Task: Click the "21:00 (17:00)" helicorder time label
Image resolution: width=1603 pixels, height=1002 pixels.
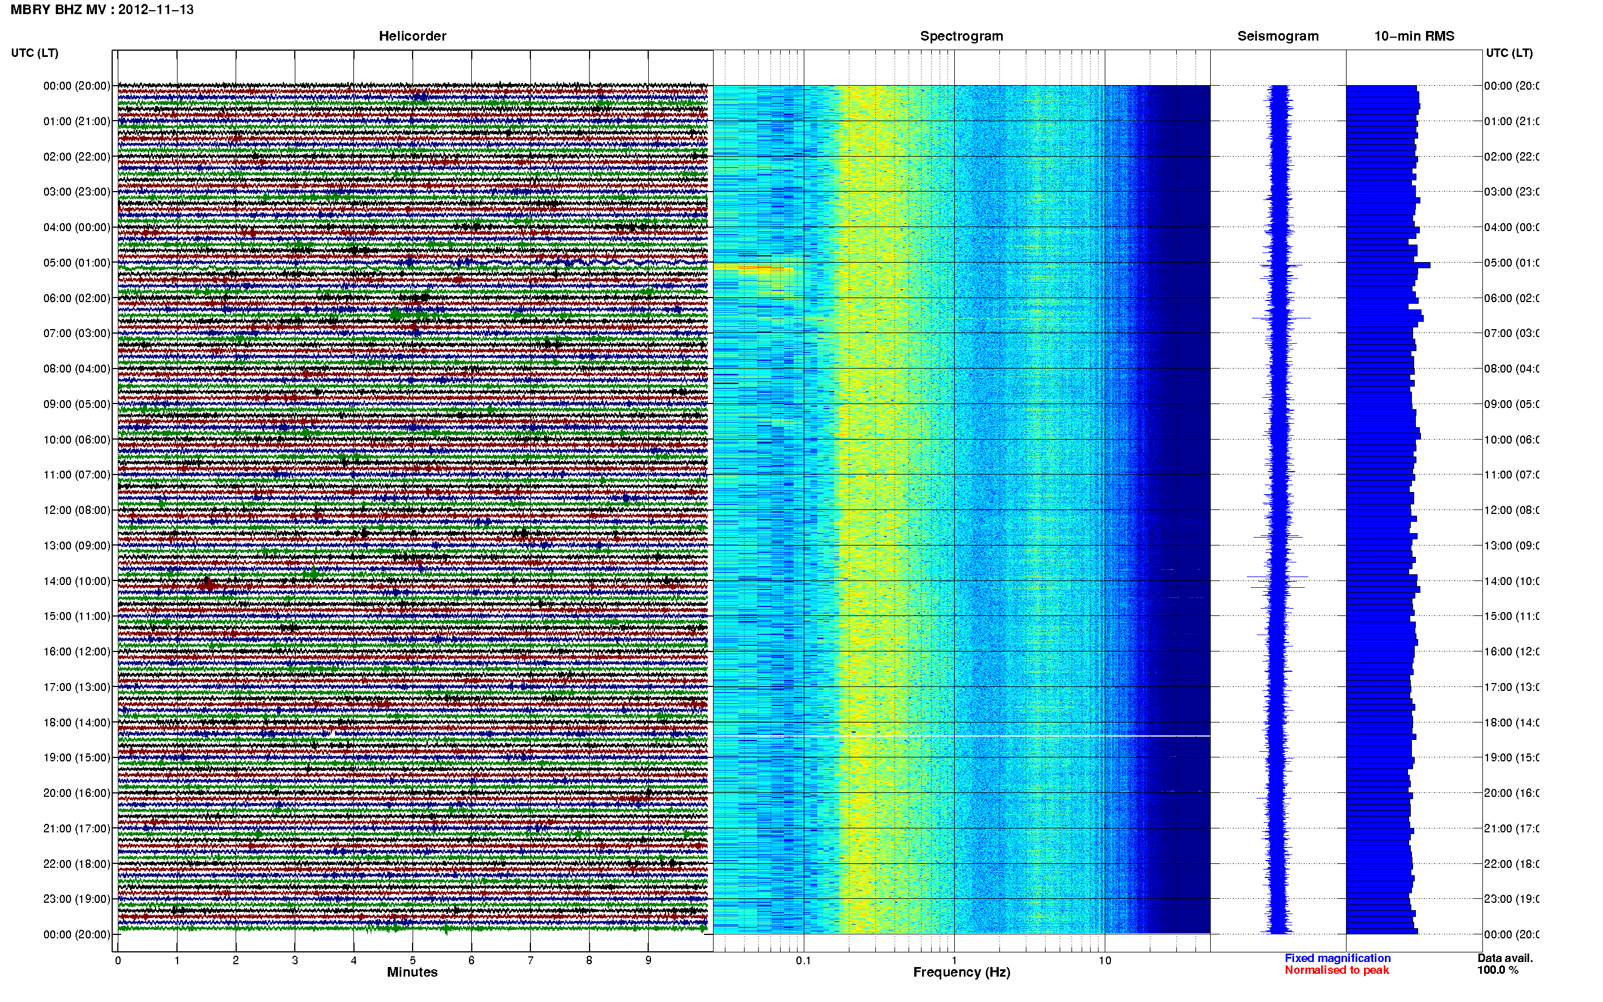Action: 77,828
